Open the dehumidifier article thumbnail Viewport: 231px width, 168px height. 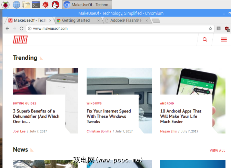click(46, 81)
